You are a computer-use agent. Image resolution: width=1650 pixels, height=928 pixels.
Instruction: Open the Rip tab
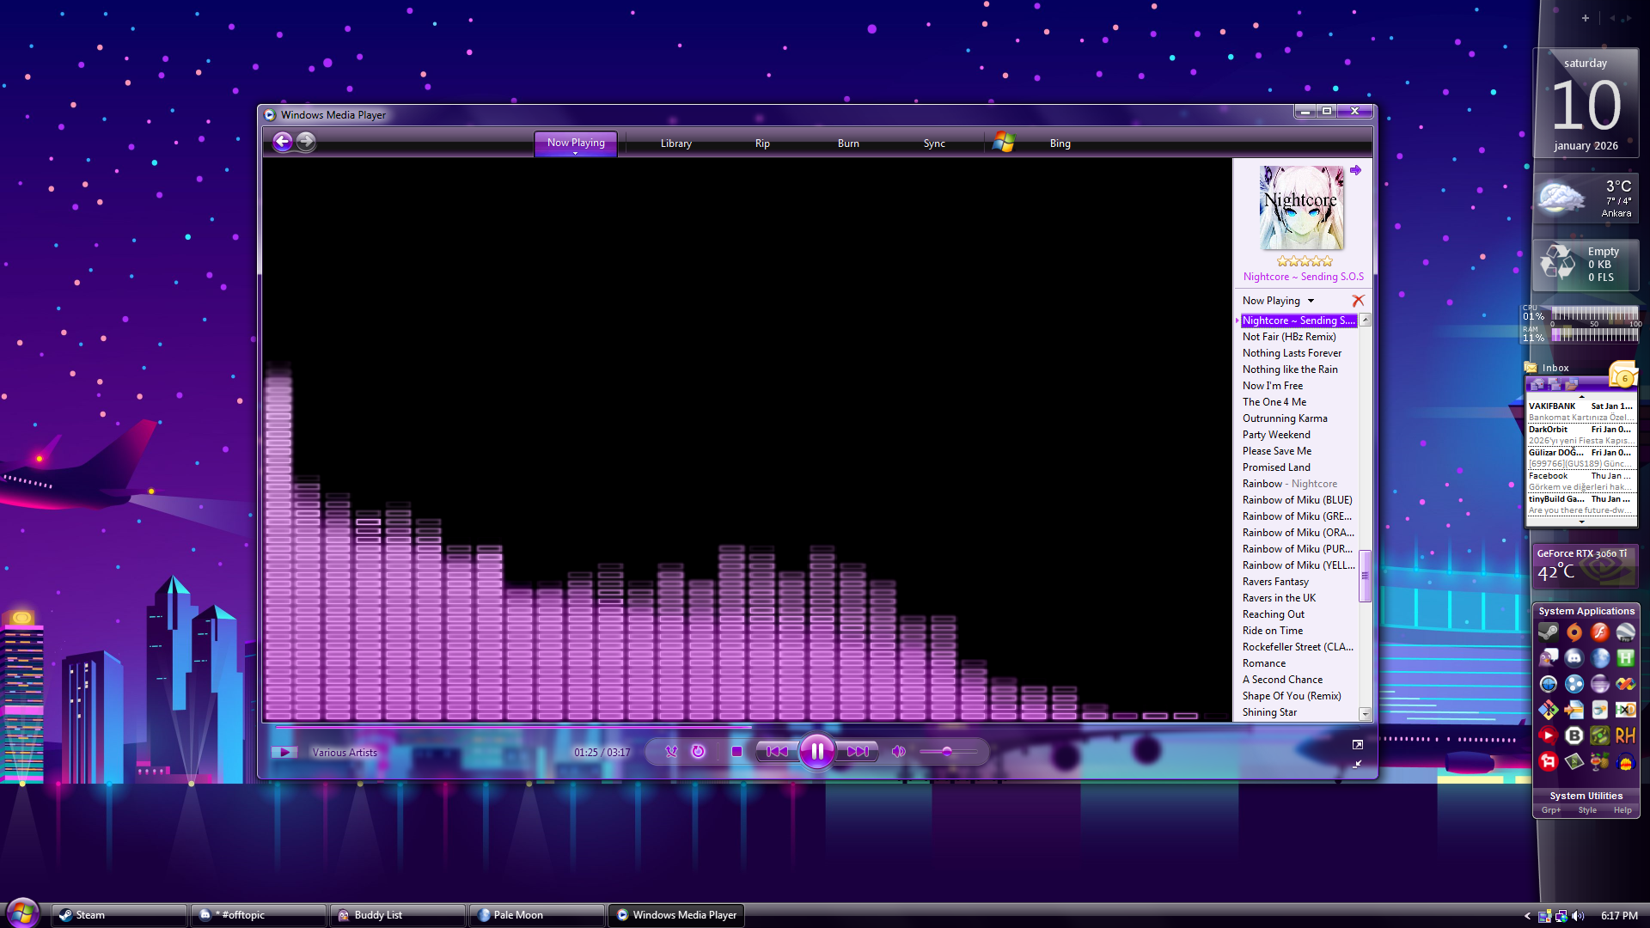(x=762, y=143)
